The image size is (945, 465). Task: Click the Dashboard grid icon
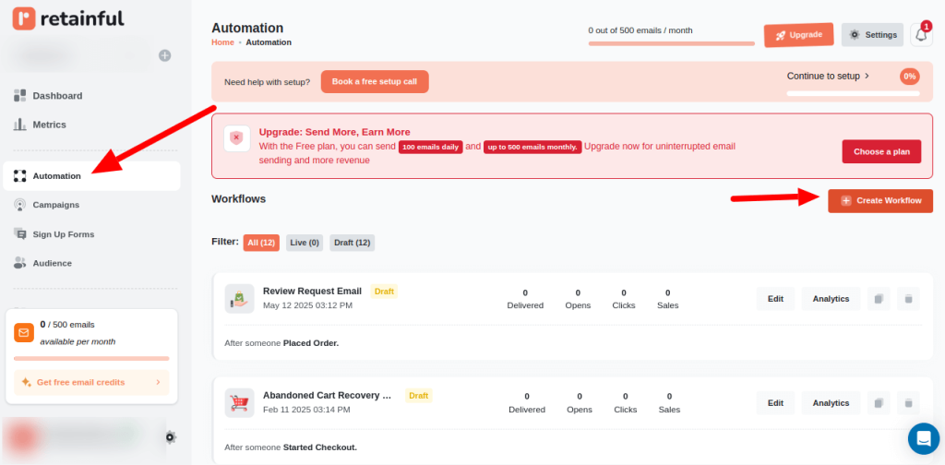tap(20, 95)
